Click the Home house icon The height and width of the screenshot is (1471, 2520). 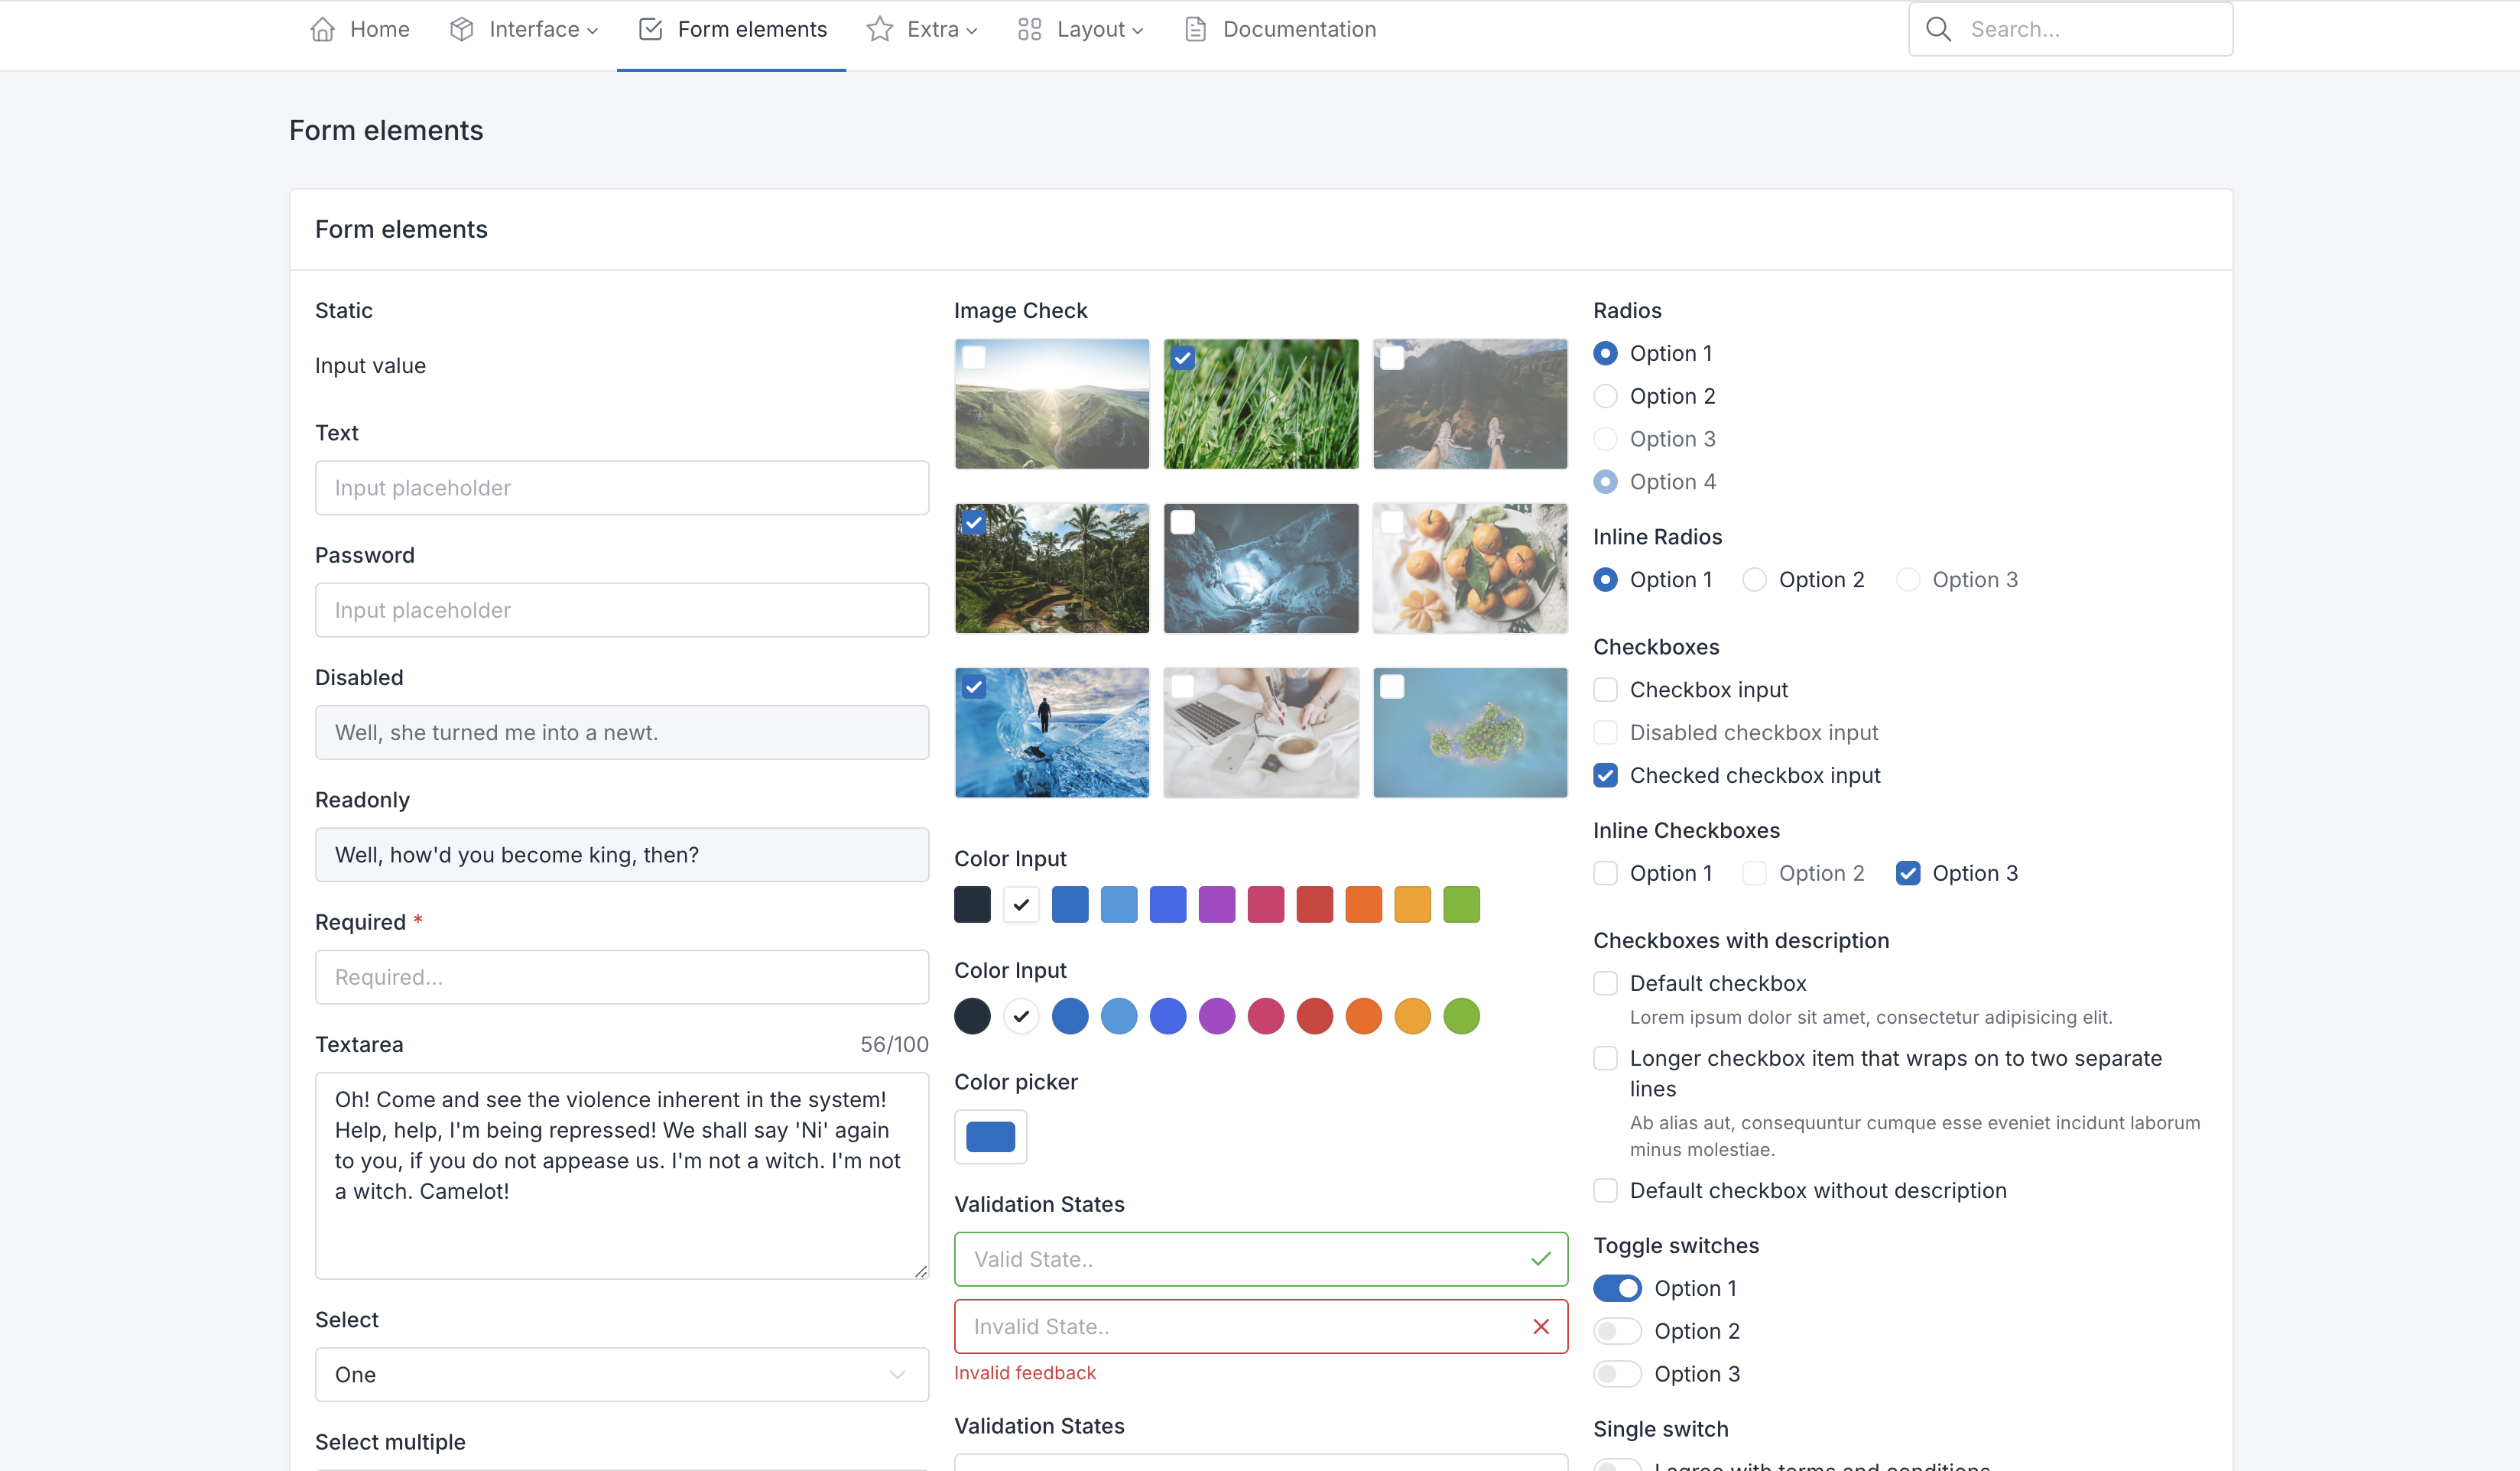pos(322,29)
